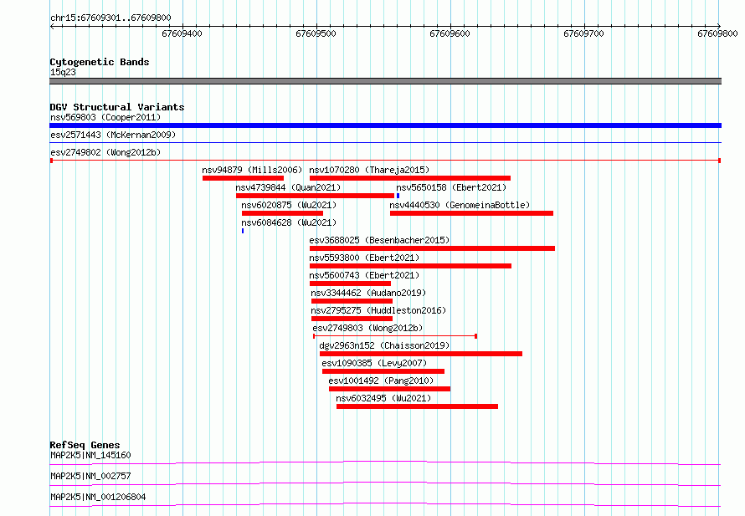This screenshot has height=516, width=745.
Task: Open nsv4440530 (GenomeinaBottle) label
Action: (460, 205)
